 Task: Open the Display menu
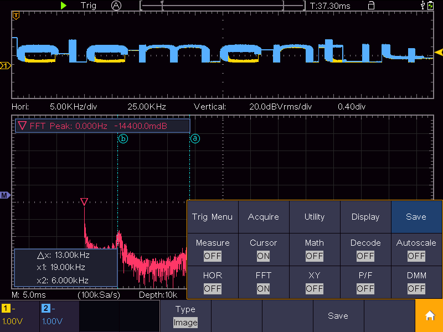pyautogui.click(x=365, y=217)
